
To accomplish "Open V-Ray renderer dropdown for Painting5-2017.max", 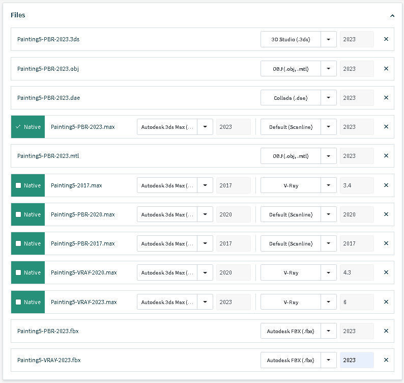I will pos(329,185).
